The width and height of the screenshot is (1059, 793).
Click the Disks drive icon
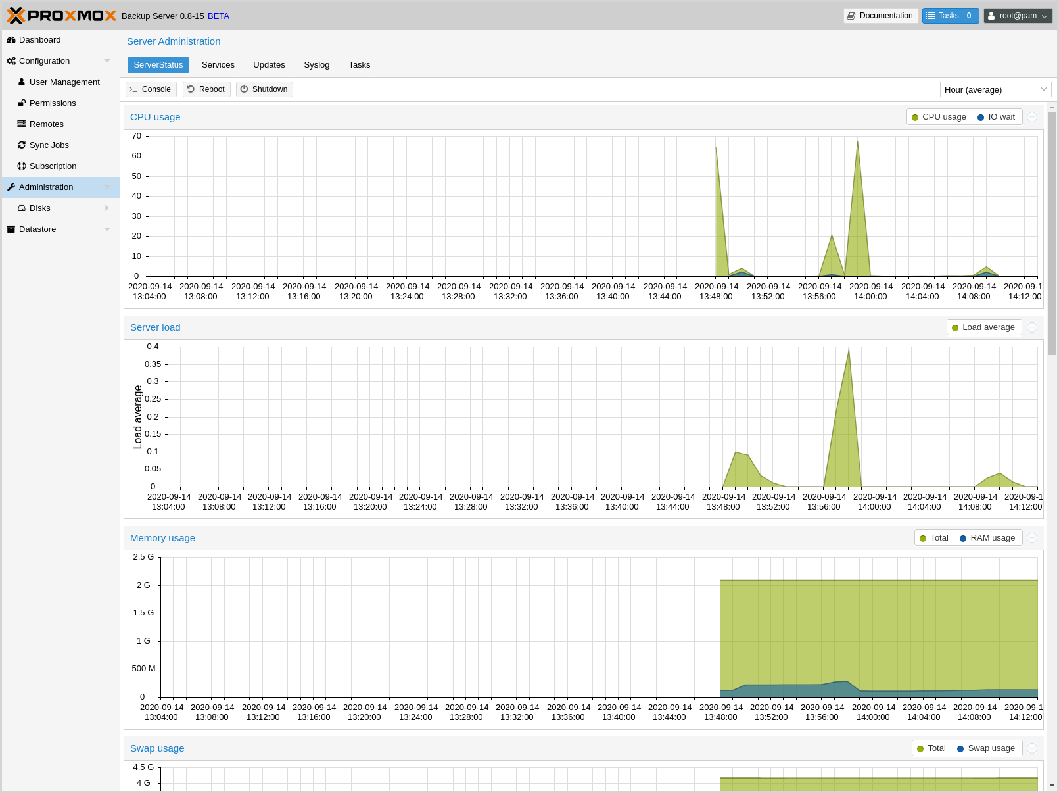22,208
